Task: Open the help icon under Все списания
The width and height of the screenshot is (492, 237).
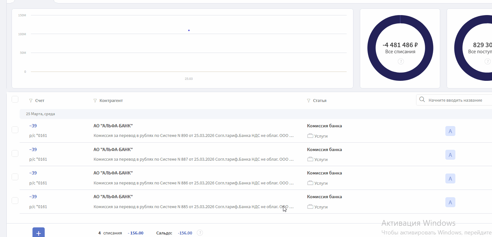Action: [x=401, y=61]
